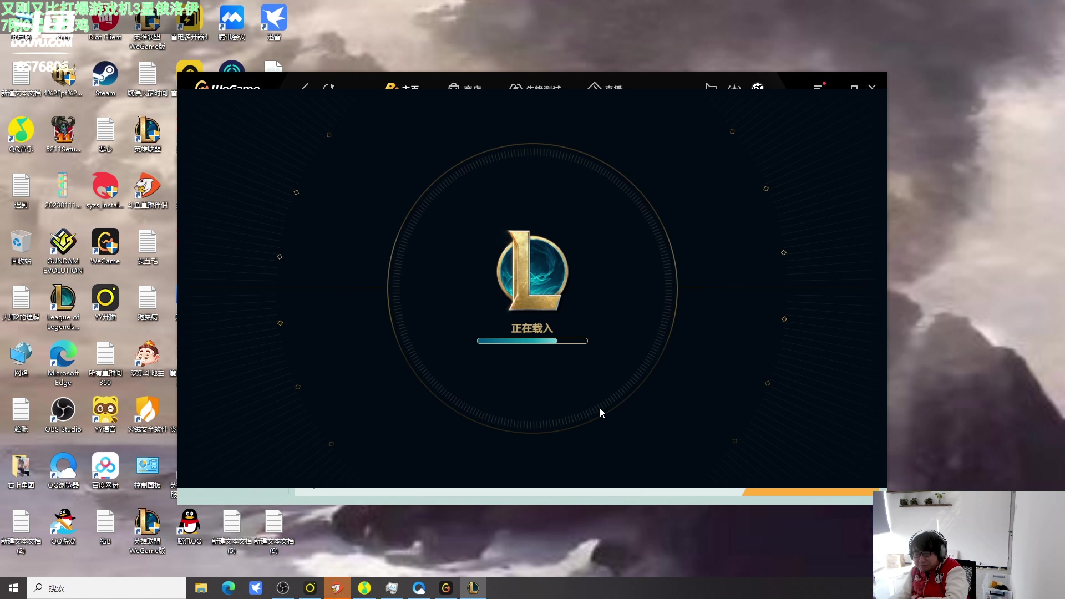Click the webcam overlay thumbnail
The image size is (1065, 599).
point(968,545)
